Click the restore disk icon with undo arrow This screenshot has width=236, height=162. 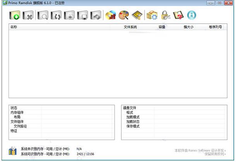(x=96, y=15)
